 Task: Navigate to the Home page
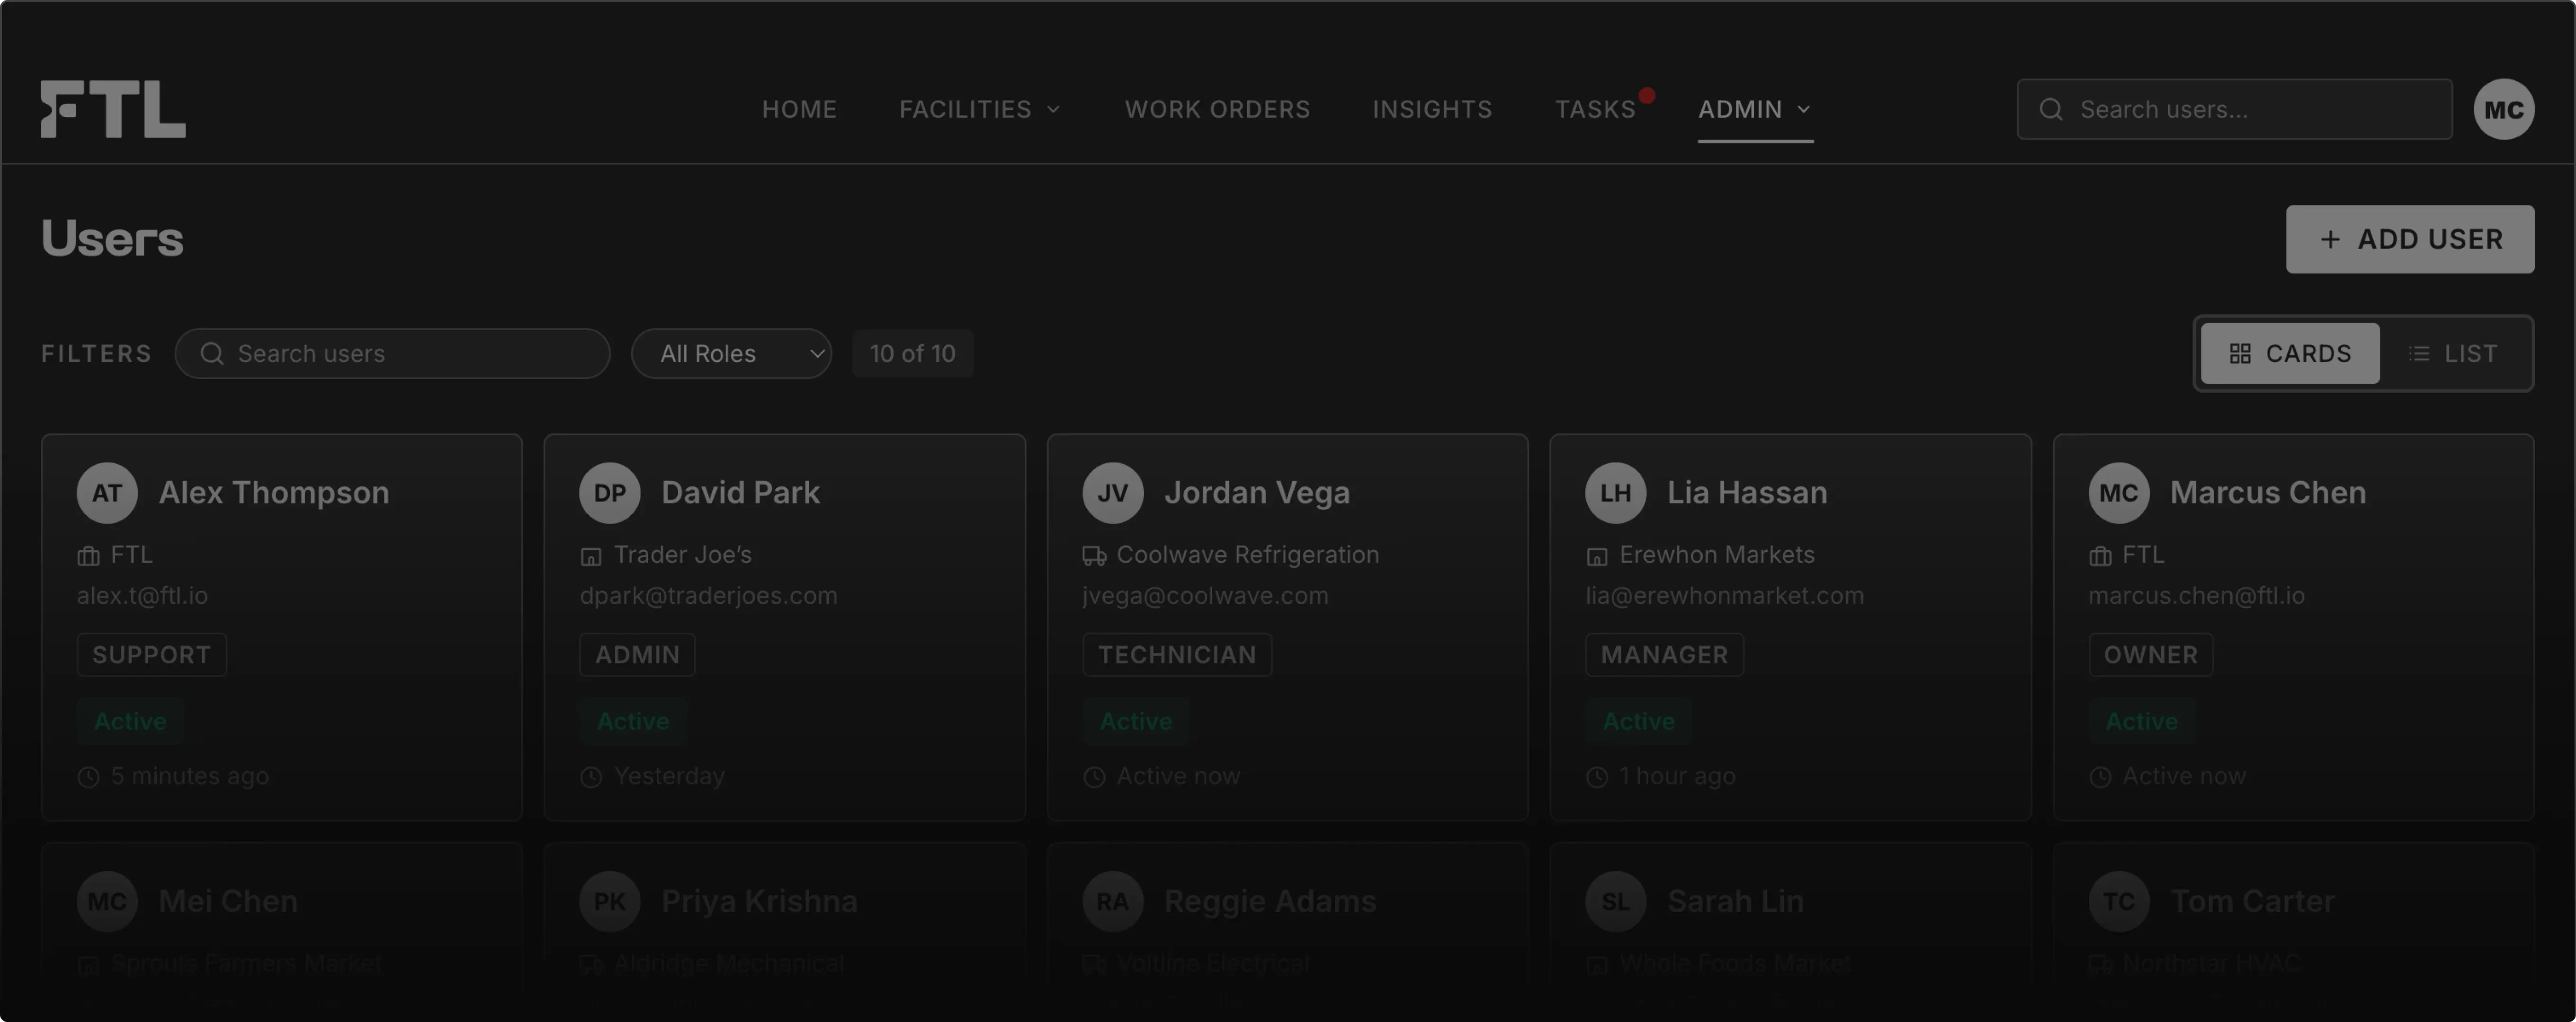click(x=799, y=109)
